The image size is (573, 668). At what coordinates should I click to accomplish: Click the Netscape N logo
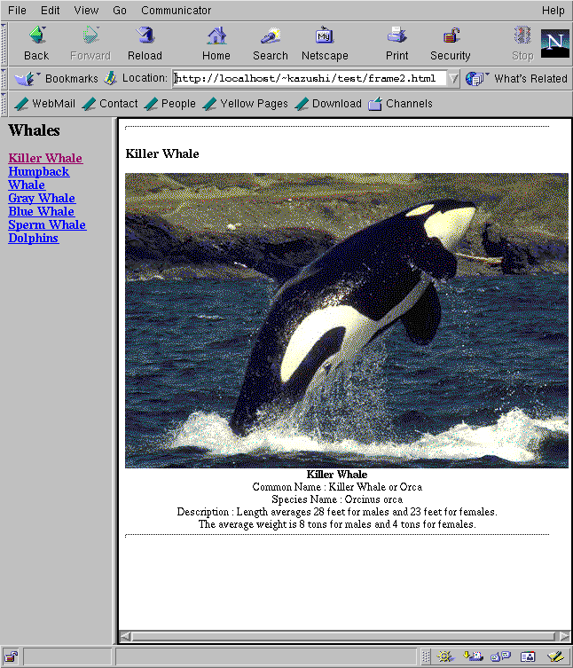pos(554,43)
